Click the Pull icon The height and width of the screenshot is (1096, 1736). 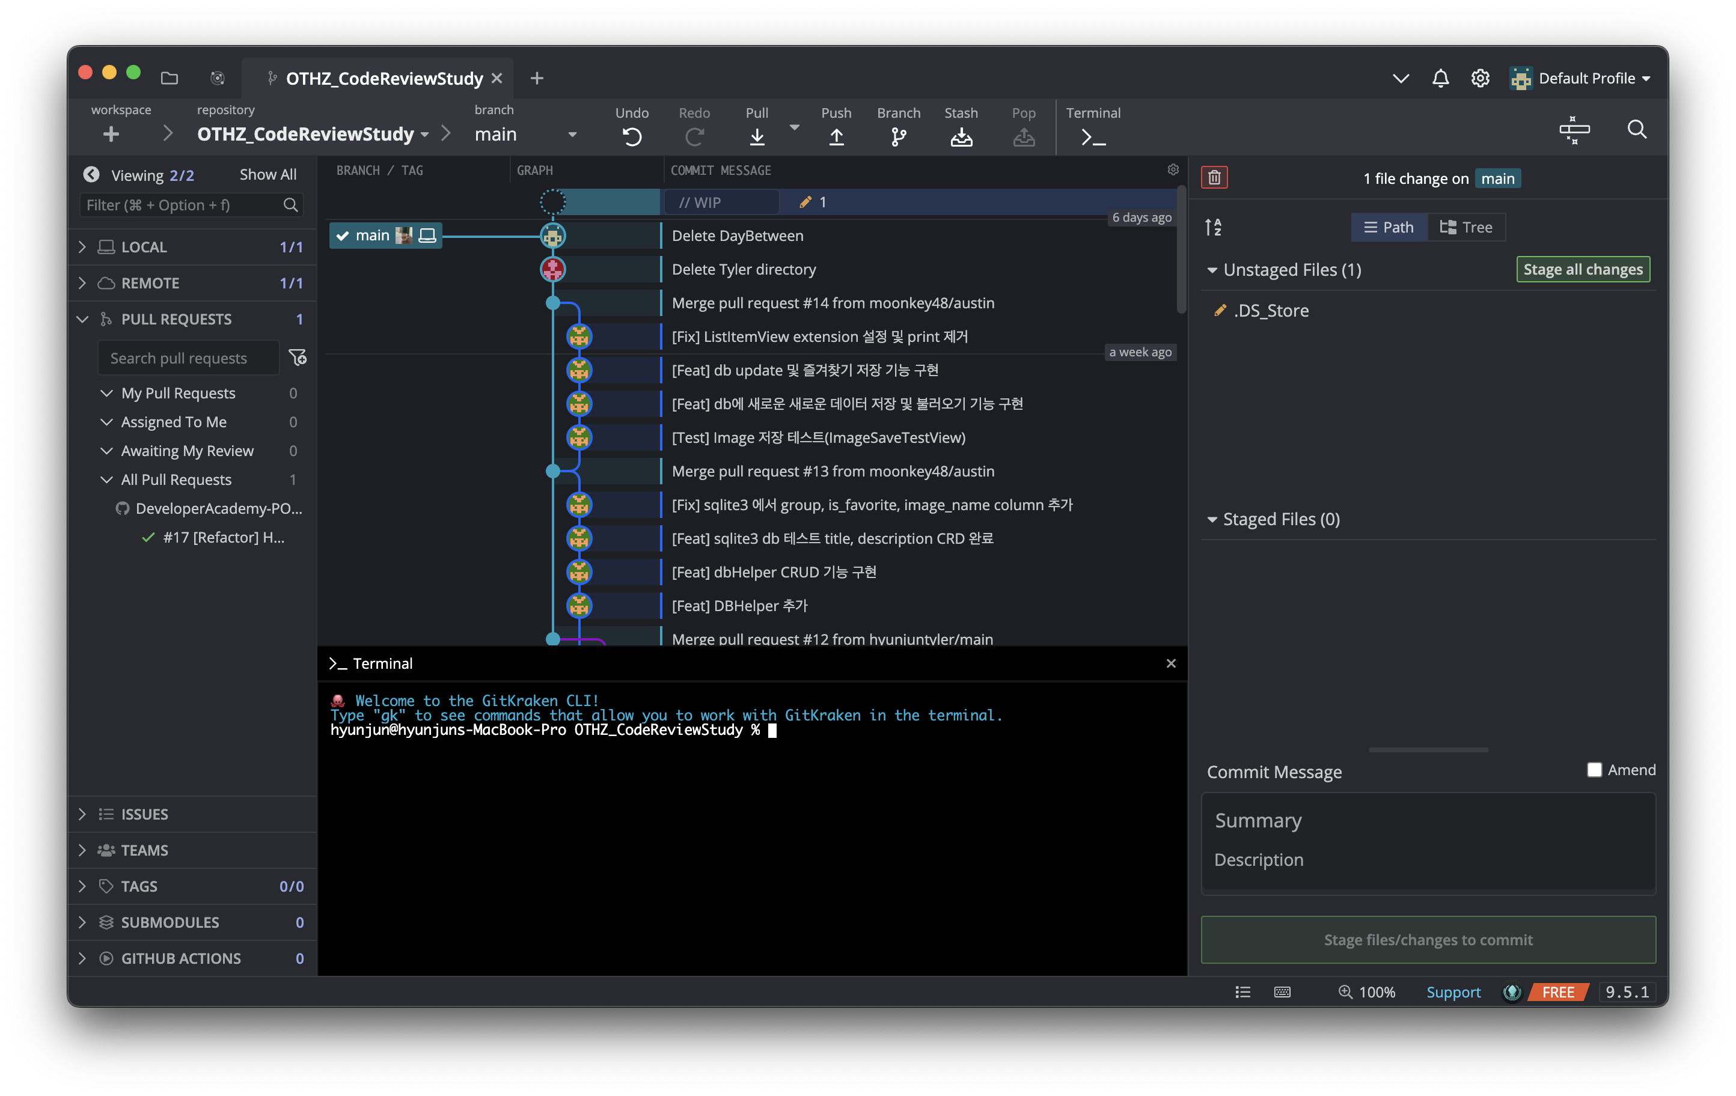coord(756,136)
